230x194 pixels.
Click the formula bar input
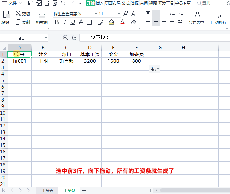pos(155,38)
